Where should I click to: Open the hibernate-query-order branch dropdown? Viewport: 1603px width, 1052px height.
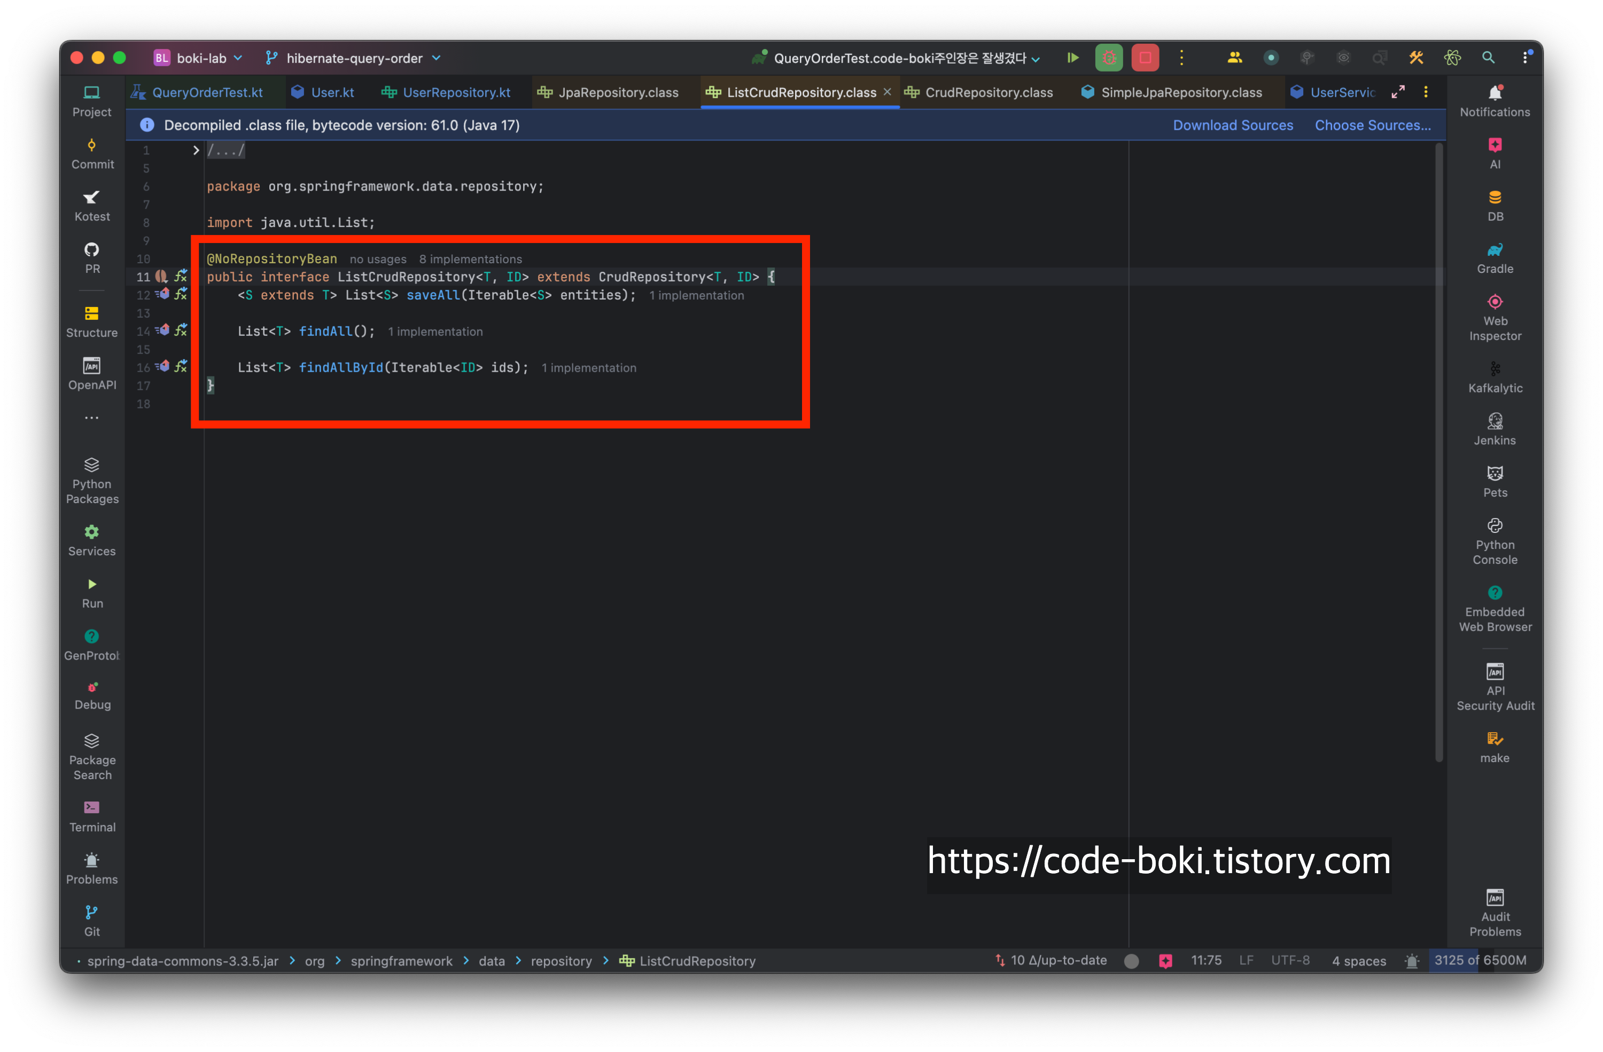pyautogui.click(x=354, y=58)
